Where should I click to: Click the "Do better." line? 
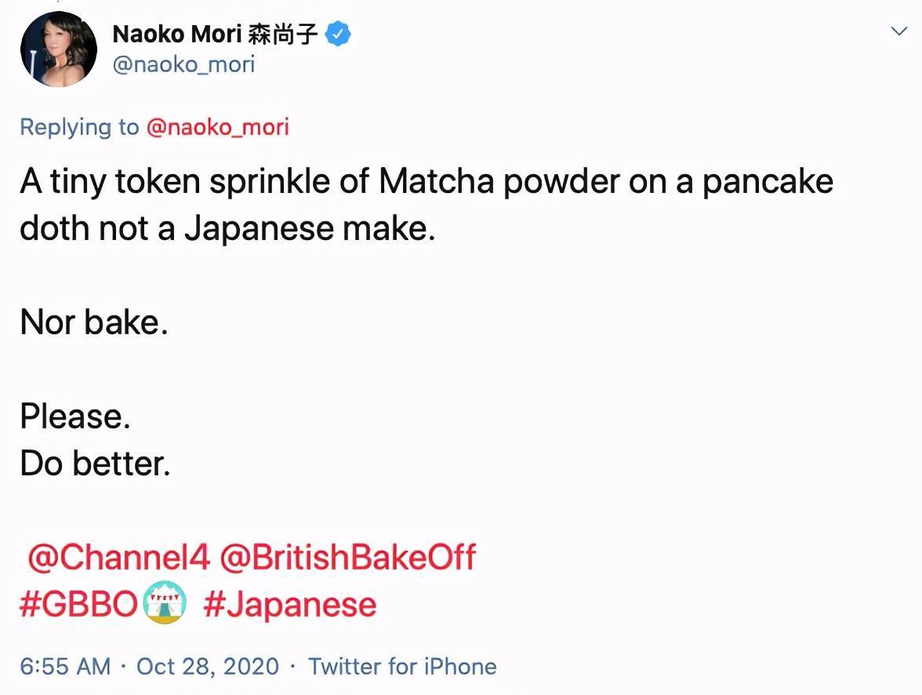coord(95,464)
